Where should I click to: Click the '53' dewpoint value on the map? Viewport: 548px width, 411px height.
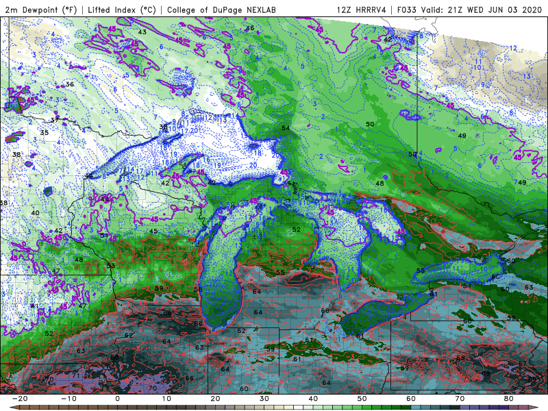[x=111, y=266]
